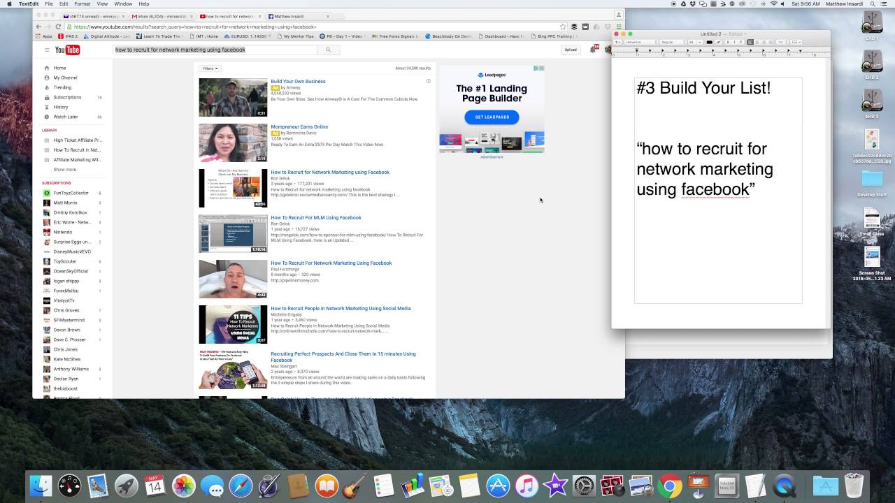Open Safari from the Dock

(241, 485)
